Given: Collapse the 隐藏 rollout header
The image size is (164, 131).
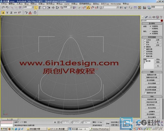Looking at the screenshot, I should coord(152,72).
